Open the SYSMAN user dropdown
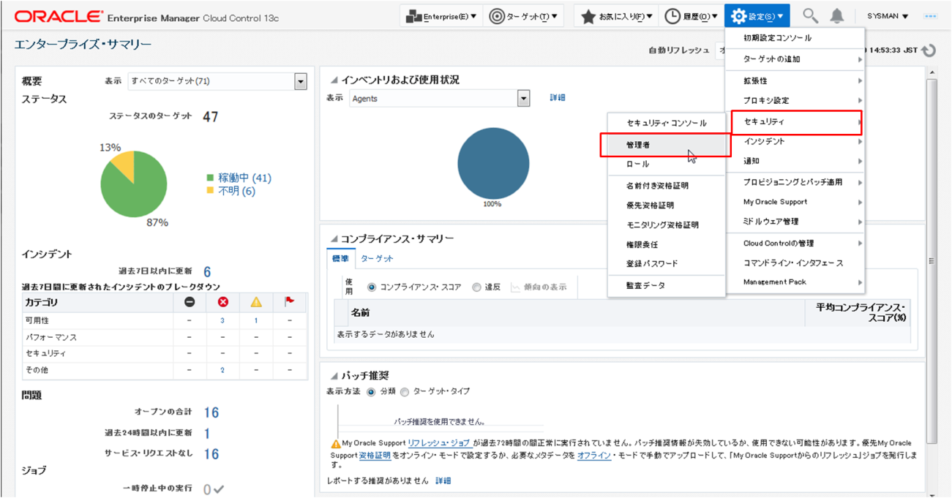Image resolution: width=952 pixels, height=498 pixels. [888, 16]
